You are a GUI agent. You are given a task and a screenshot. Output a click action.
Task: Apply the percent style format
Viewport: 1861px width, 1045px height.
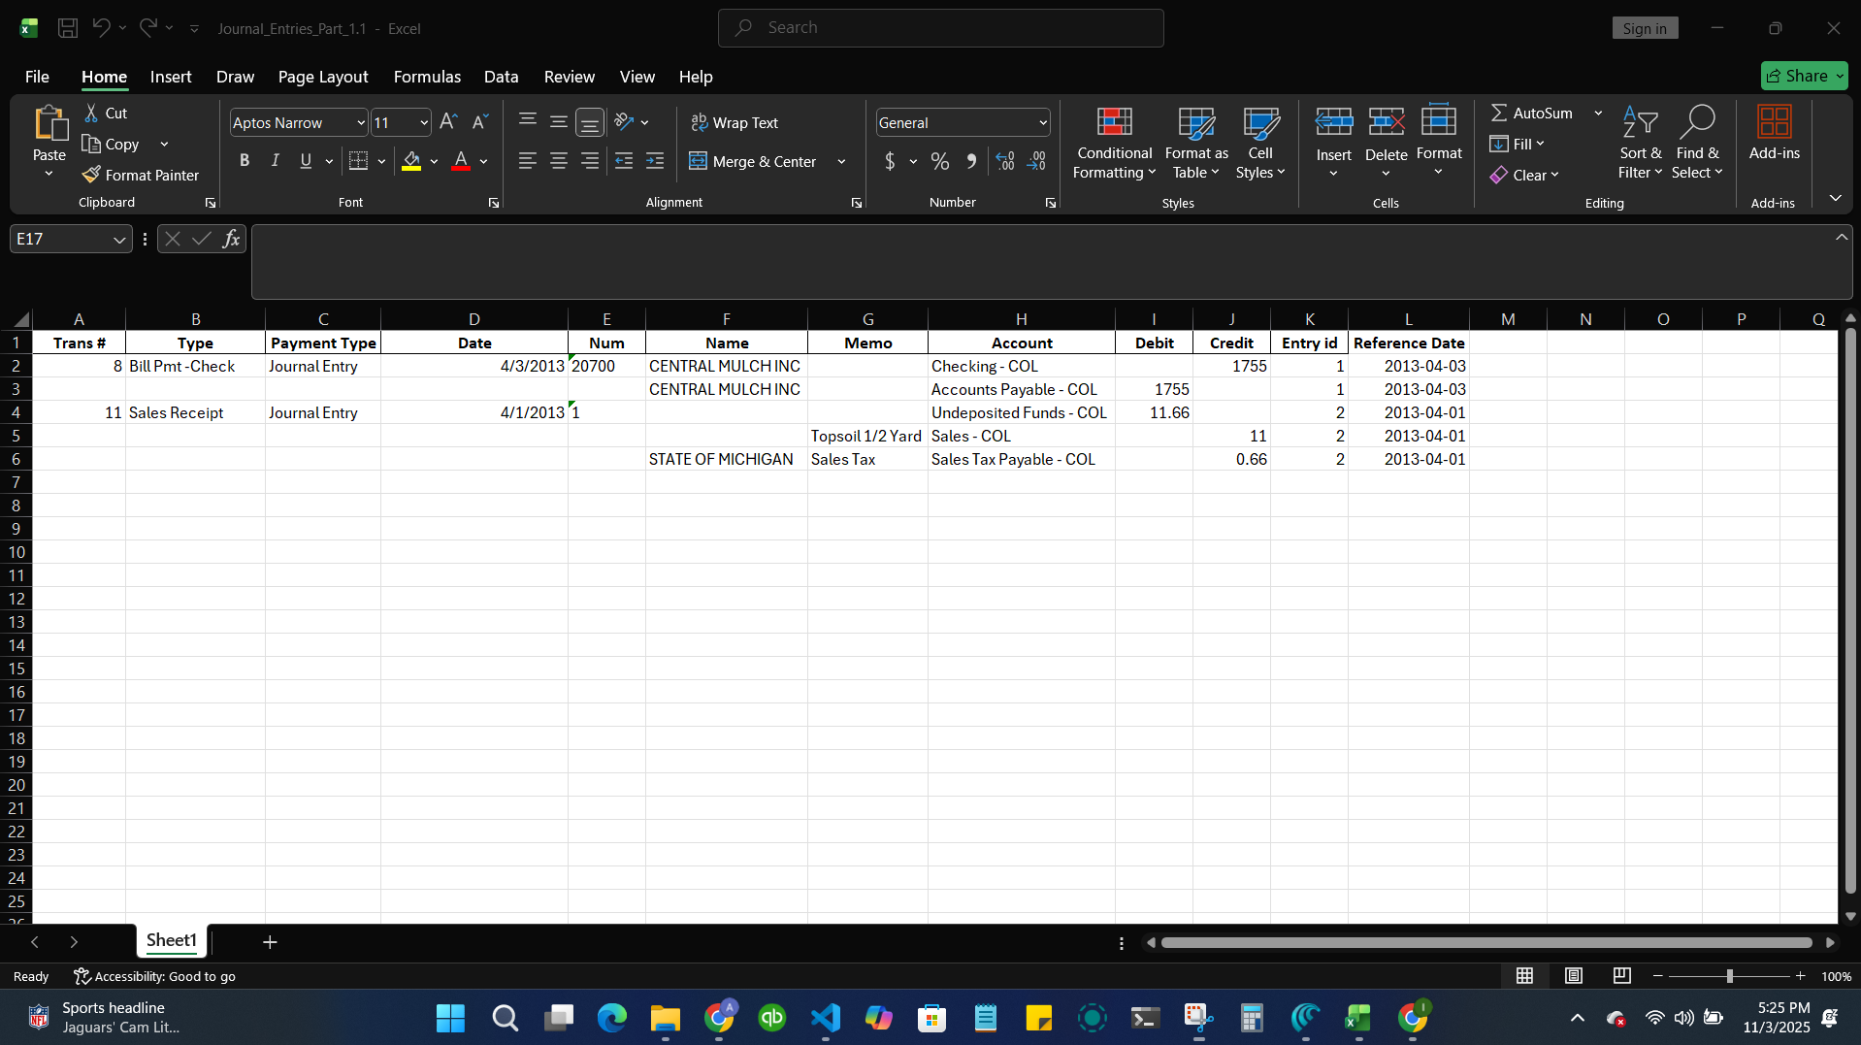point(939,161)
